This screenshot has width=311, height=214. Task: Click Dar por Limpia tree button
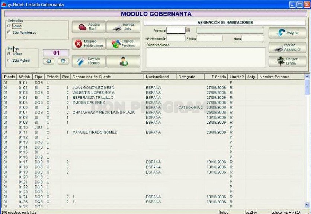tap(287, 61)
